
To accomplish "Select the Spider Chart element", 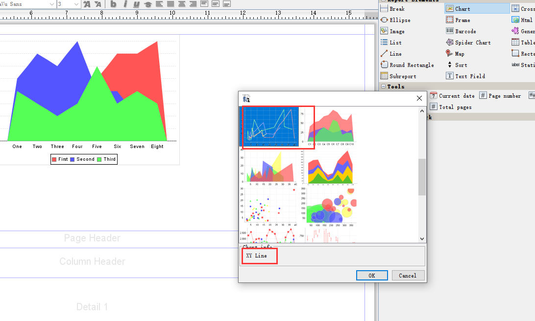I will pos(468,43).
